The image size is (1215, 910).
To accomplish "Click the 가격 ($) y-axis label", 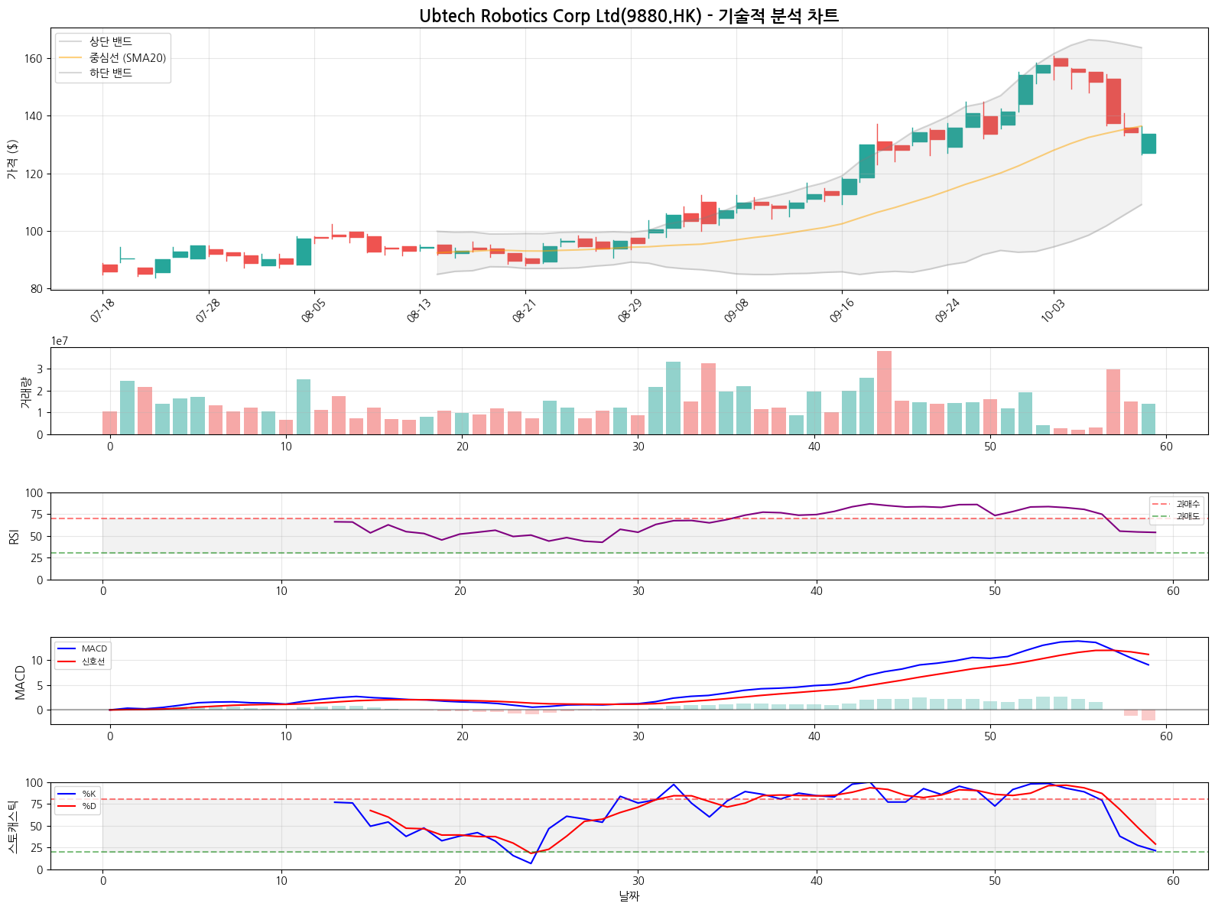I will [x=12, y=159].
